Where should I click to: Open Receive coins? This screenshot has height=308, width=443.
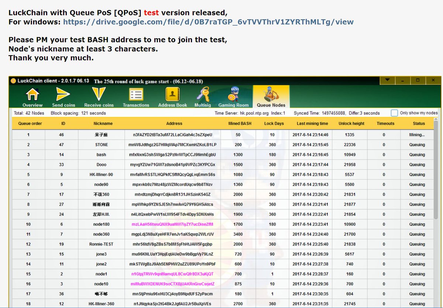tap(99, 96)
